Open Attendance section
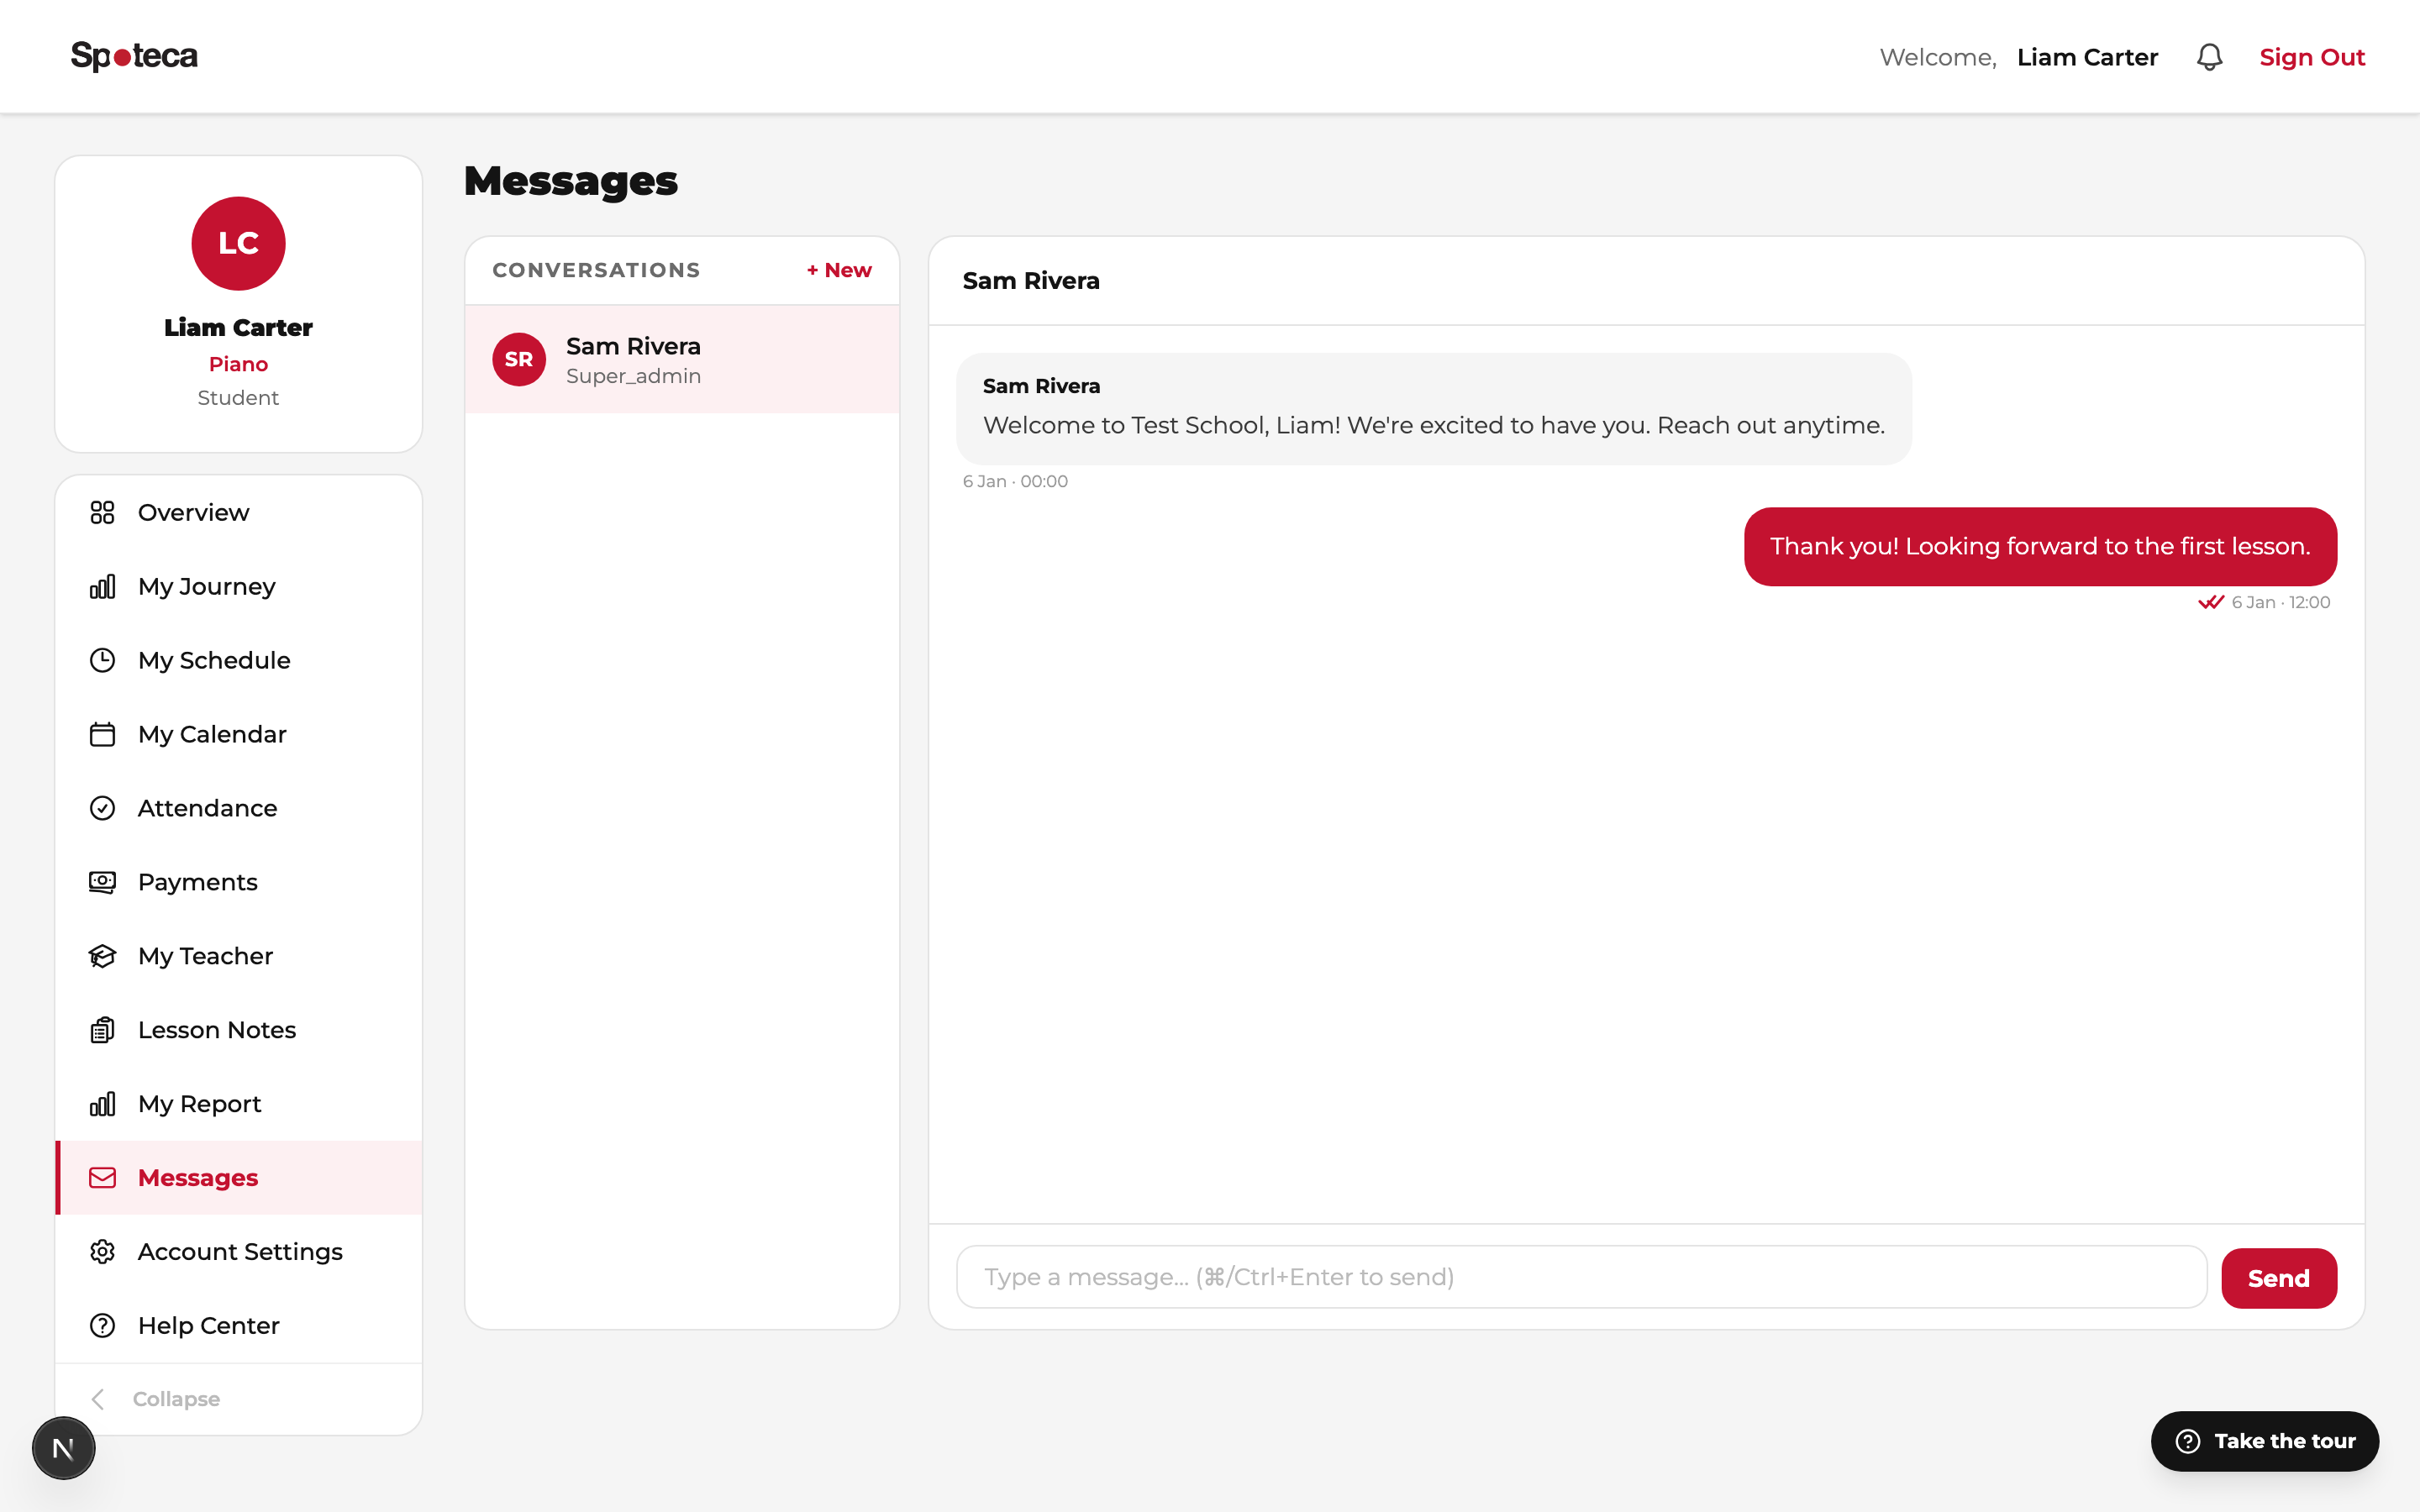Screen dimensions: 2420x1512 [239, 808]
